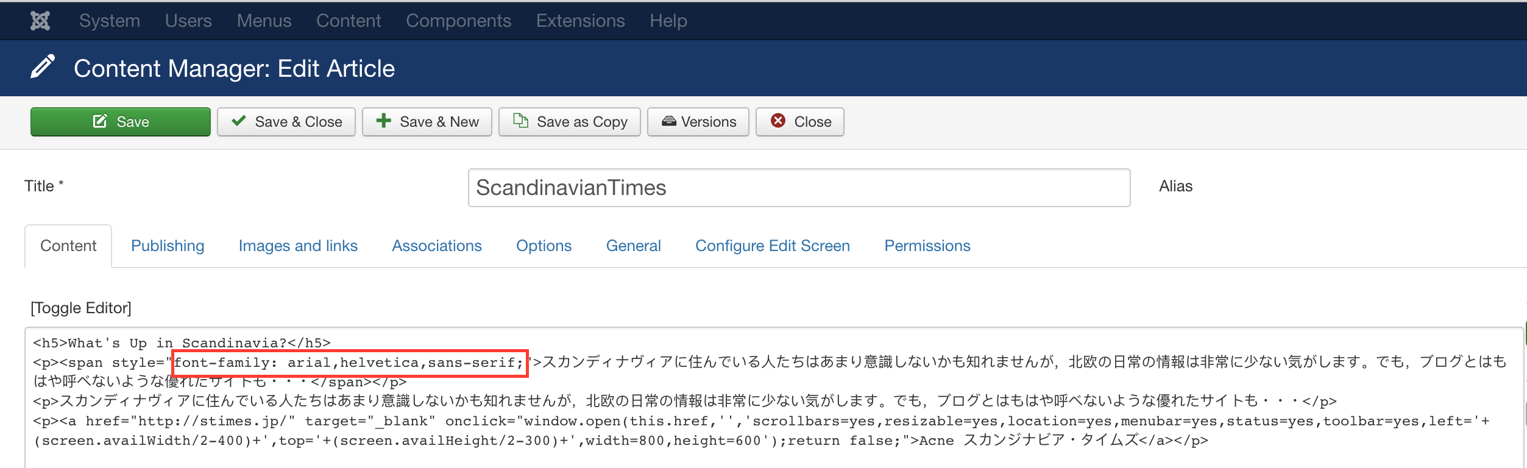Click the pencil icon beside the page title
Image resolution: width=1527 pixels, height=468 pixels.
point(43,67)
